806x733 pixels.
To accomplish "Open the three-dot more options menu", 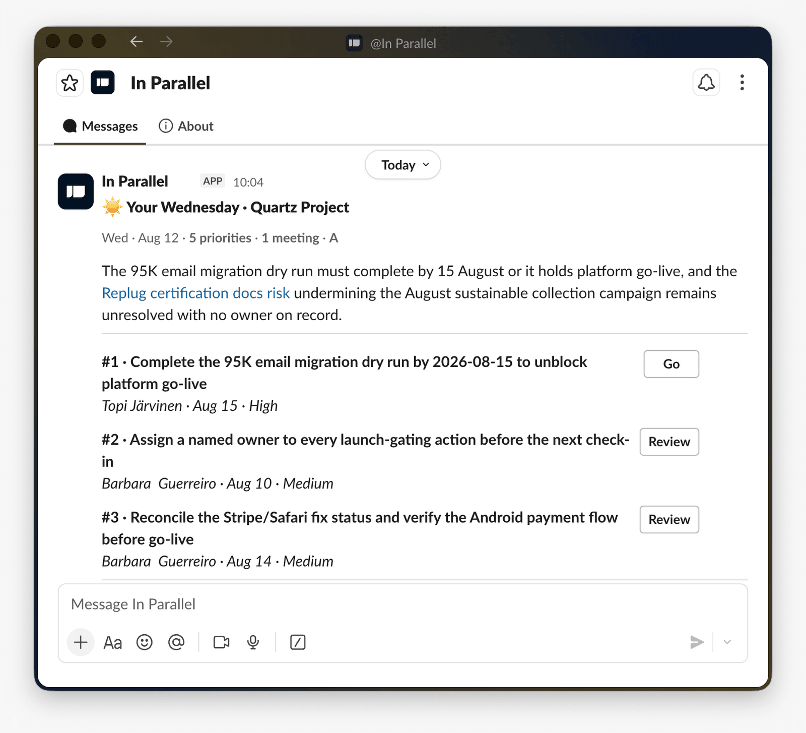I will point(742,83).
